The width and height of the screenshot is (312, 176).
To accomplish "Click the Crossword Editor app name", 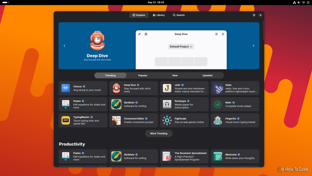I will 134,118.
